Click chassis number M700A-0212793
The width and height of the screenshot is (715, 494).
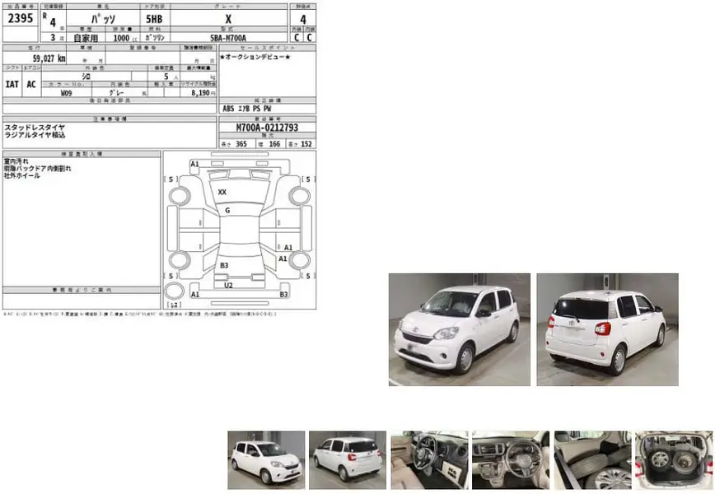tap(267, 128)
